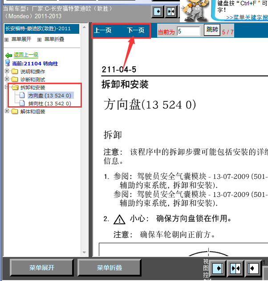
Task: Click the top toolbar expand-right view icon
Action: click(158, 12)
